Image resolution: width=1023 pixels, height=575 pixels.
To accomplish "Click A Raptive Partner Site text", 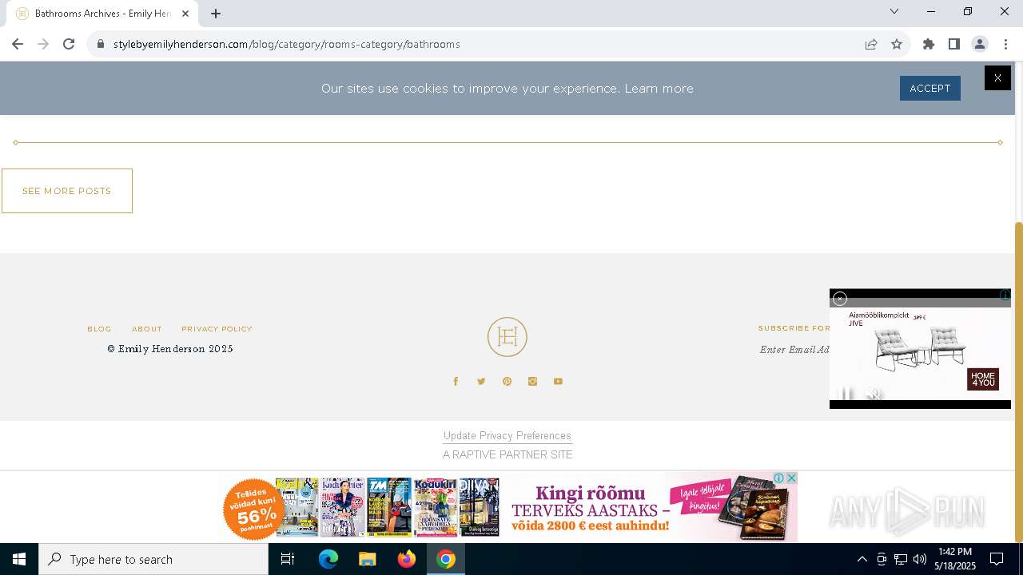I will coord(508,454).
